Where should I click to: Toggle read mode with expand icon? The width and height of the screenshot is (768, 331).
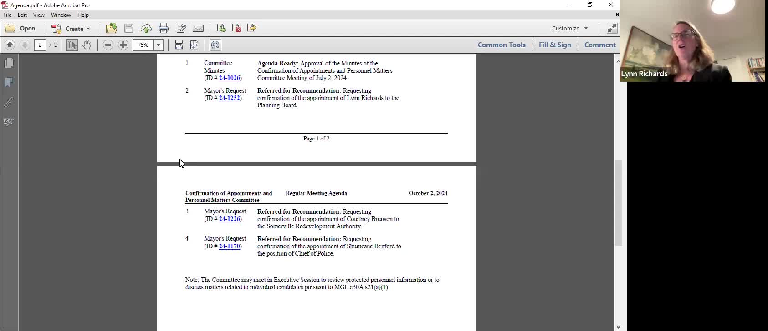[x=612, y=28]
